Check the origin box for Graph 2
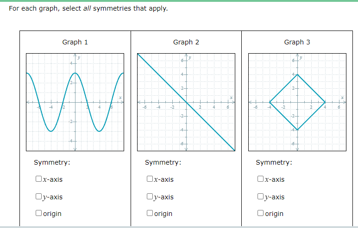The image size is (358, 228). click(x=150, y=214)
